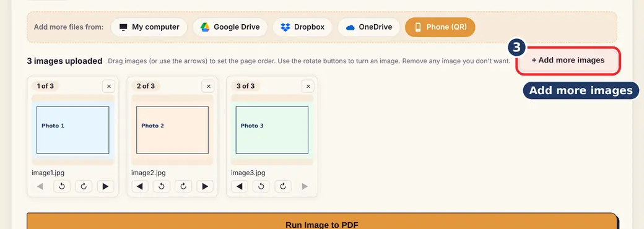Move image2.jpg forward with right arrow
The height and width of the screenshot is (229, 644).
[x=205, y=186]
